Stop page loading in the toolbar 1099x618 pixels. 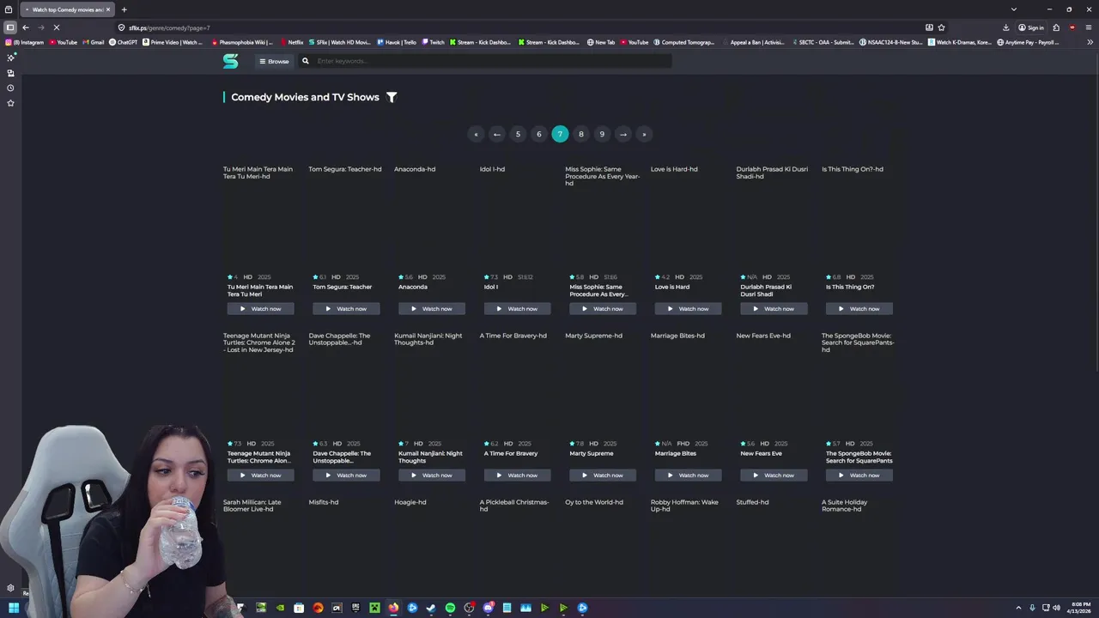[x=56, y=27]
